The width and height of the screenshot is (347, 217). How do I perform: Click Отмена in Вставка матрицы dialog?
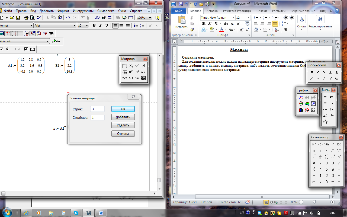pyautogui.click(x=123, y=134)
